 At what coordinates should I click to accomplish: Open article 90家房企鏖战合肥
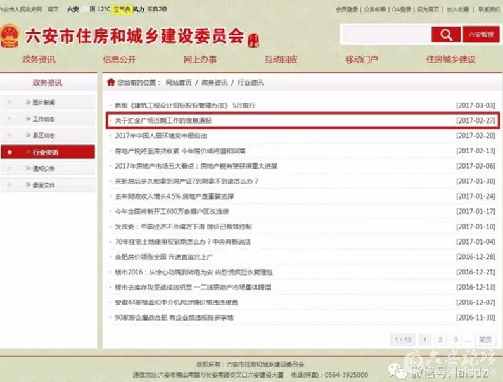(174, 317)
